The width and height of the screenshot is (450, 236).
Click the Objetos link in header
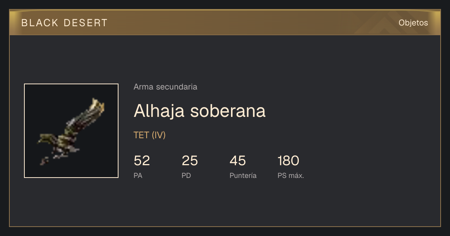coord(413,22)
